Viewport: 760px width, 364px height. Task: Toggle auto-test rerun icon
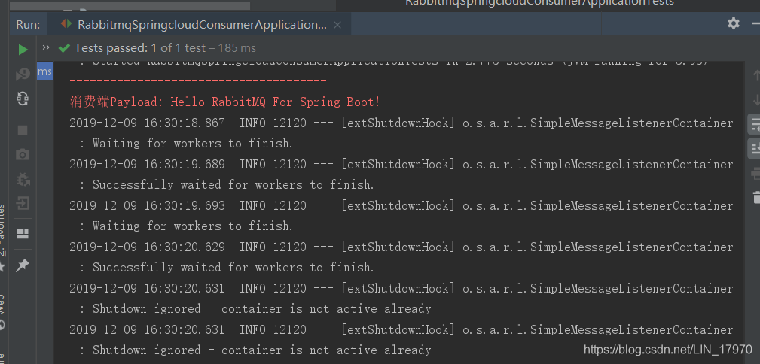23,99
